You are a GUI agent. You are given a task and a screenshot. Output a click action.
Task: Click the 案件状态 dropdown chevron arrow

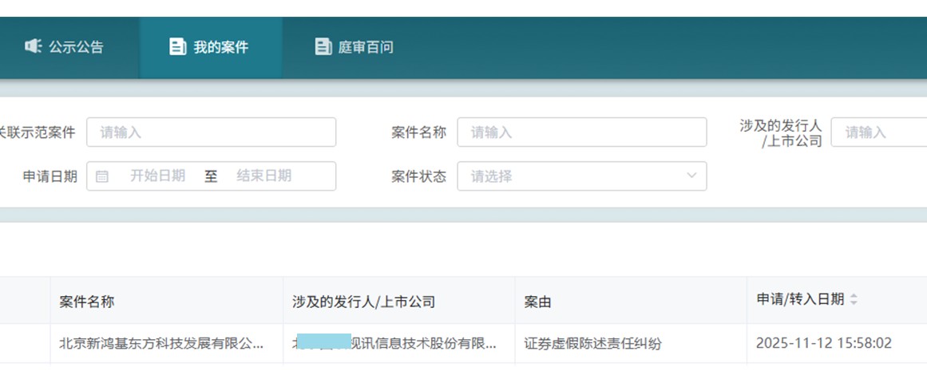[x=691, y=176]
